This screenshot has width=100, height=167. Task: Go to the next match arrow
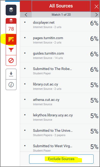click(96, 15)
